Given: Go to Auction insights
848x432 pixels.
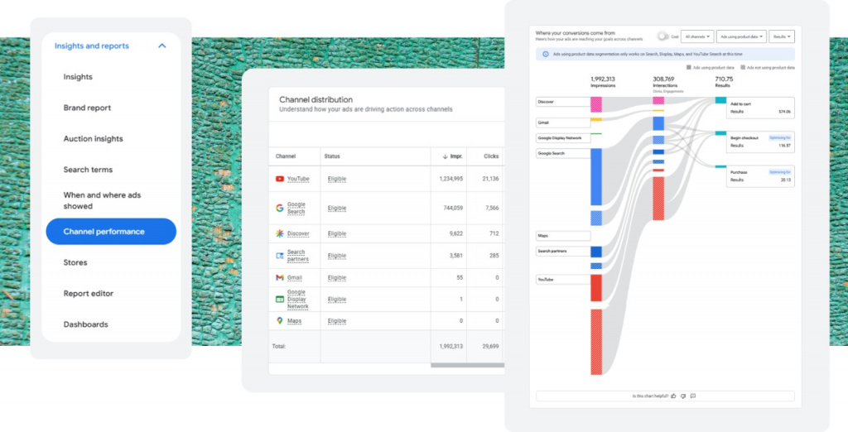Looking at the screenshot, I should pyautogui.click(x=93, y=138).
